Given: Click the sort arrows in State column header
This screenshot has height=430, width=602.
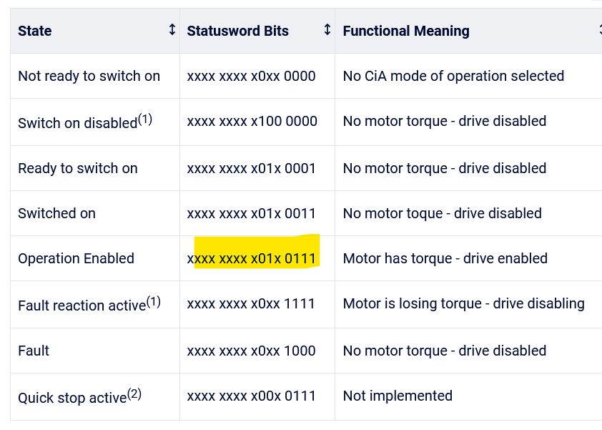Looking at the screenshot, I should [172, 30].
